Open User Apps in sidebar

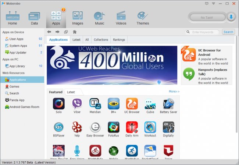click(x=22, y=39)
